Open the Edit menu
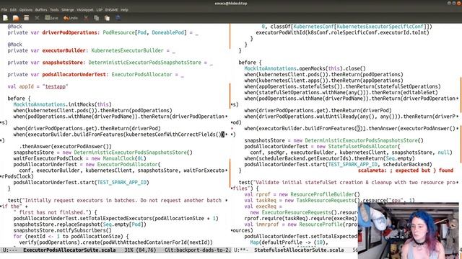Viewport: 462px width, 259px height. pyautogui.click(x=13, y=9)
